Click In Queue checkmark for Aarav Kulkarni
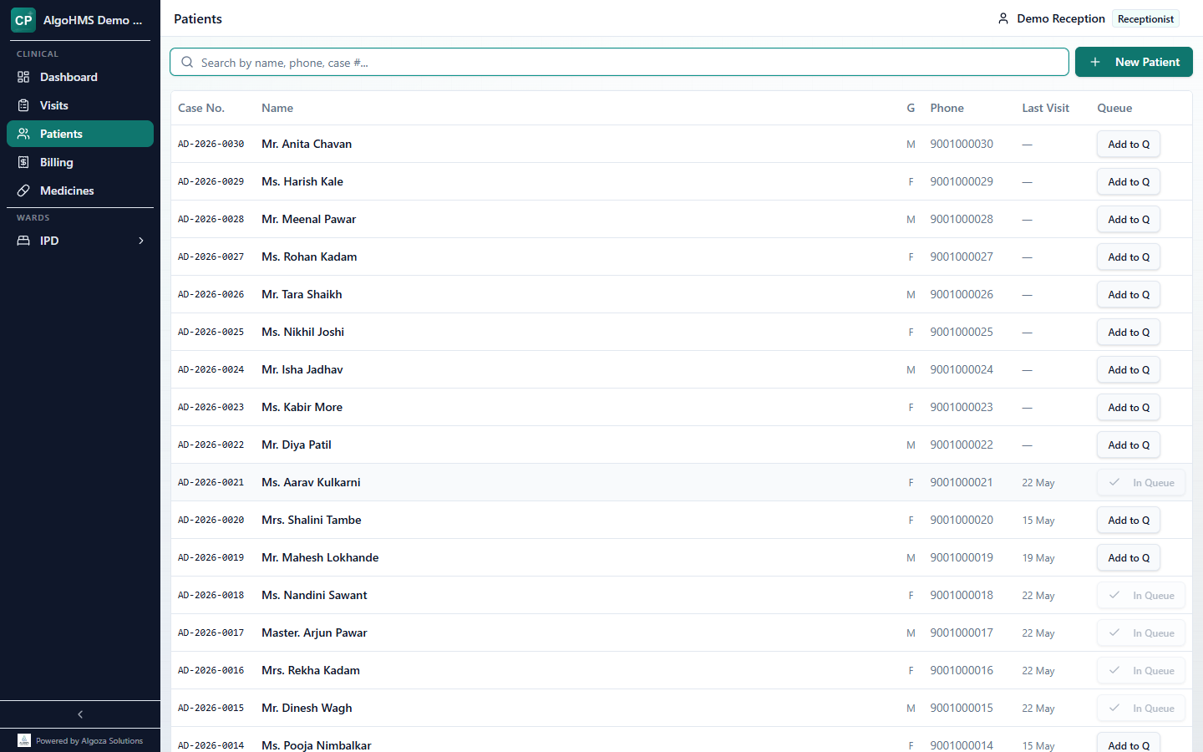Screen dimensions: 1203x752 click(x=1114, y=482)
